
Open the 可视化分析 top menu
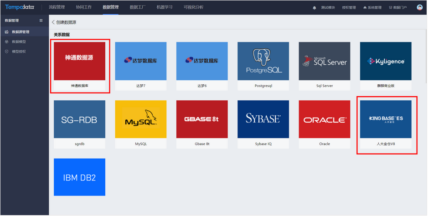click(x=193, y=7)
